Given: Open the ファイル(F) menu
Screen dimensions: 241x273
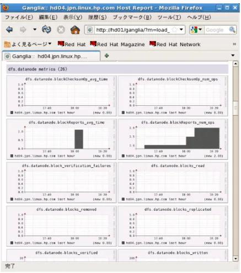Looking at the screenshot, I should pyautogui.click(x=19, y=18).
